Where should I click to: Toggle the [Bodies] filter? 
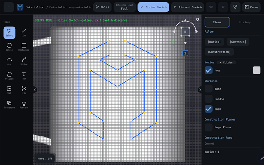(x=214, y=42)
